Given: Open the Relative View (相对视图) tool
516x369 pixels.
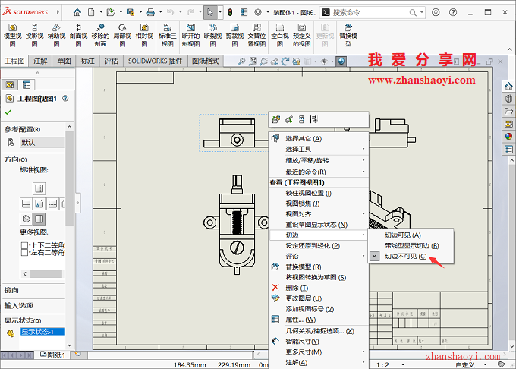Looking at the screenshot, I should (x=144, y=35).
